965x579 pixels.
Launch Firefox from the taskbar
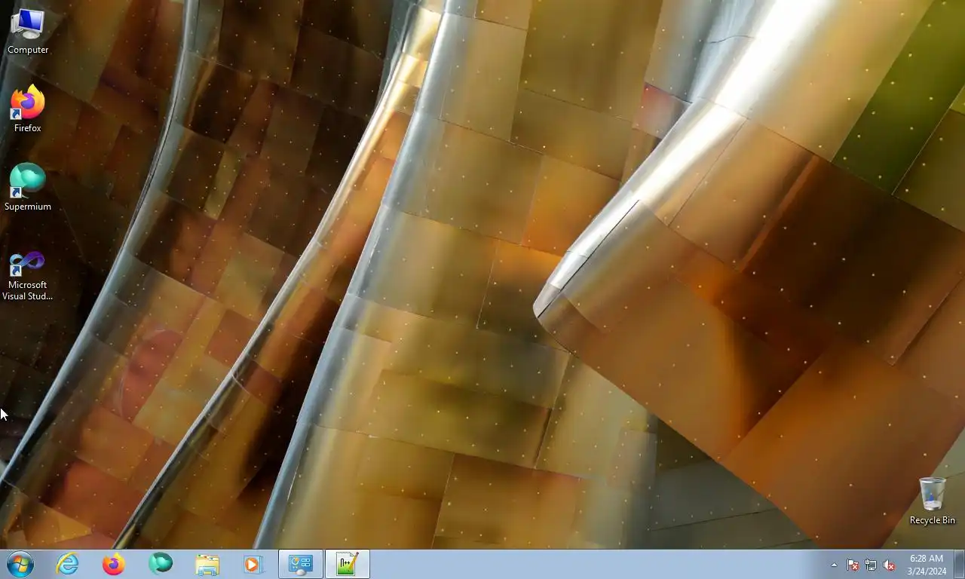(114, 564)
